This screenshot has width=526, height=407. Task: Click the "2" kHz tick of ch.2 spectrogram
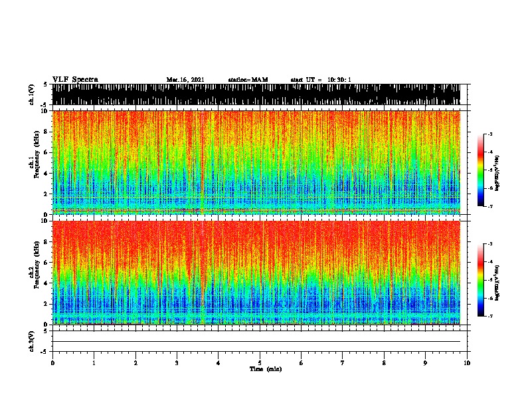click(x=46, y=304)
